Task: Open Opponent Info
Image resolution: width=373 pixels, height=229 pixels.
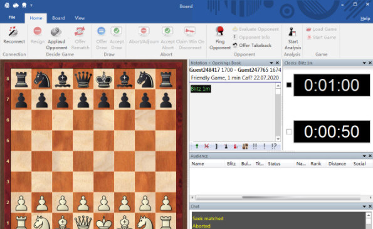Action: tap(251, 38)
